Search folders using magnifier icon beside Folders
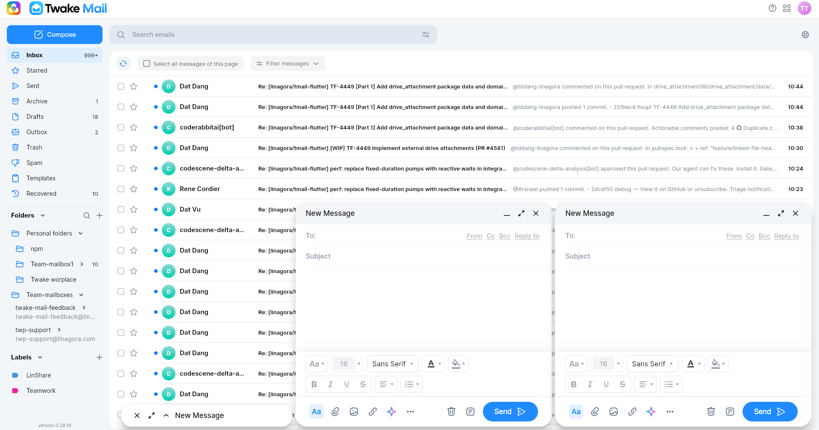Viewport: 819px width, 430px height. tap(87, 215)
